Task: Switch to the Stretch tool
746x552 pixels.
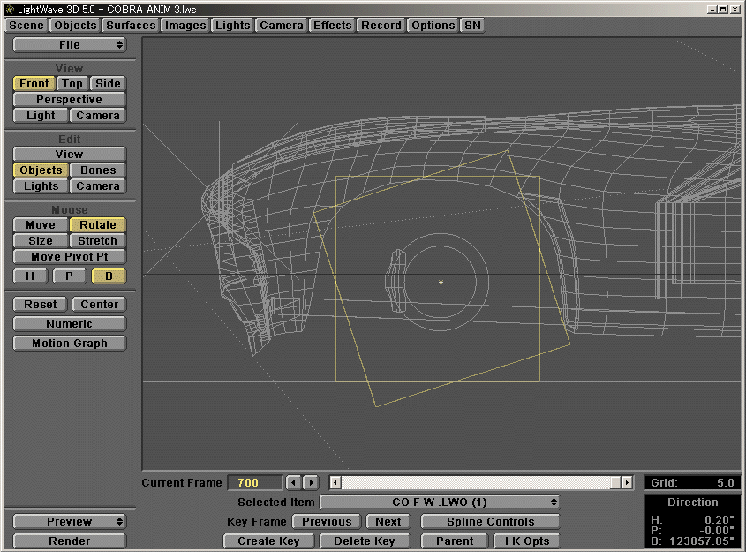Action: pyautogui.click(x=96, y=240)
